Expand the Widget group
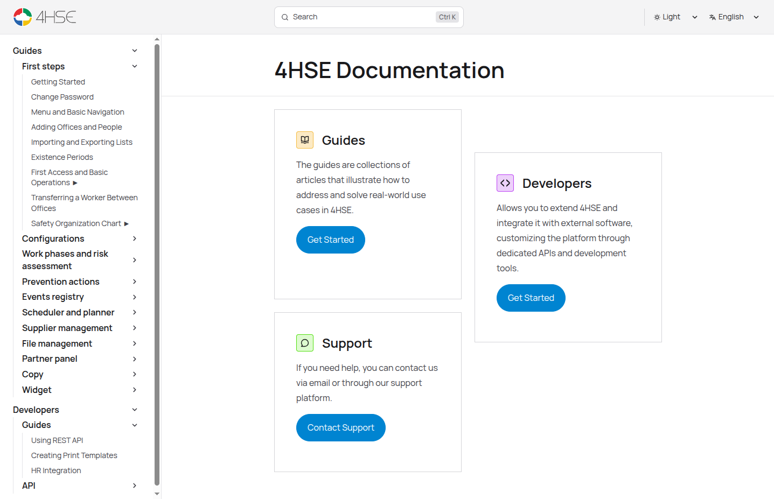The image size is (774, 499). 80,390
